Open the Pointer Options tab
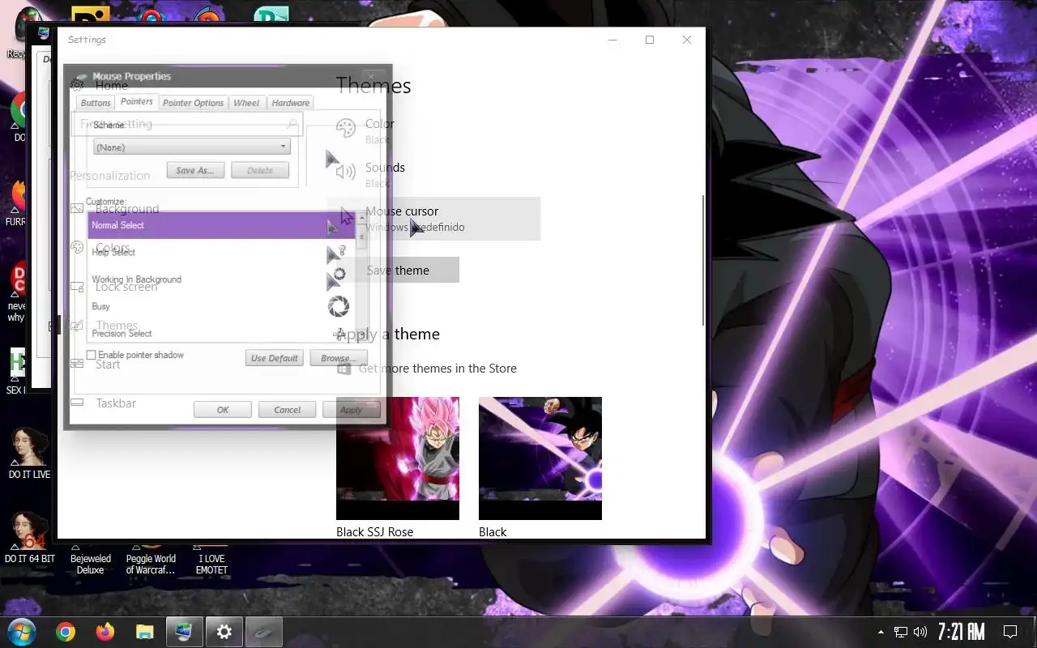The image size is (1037, 648). [x=193, y=103]
